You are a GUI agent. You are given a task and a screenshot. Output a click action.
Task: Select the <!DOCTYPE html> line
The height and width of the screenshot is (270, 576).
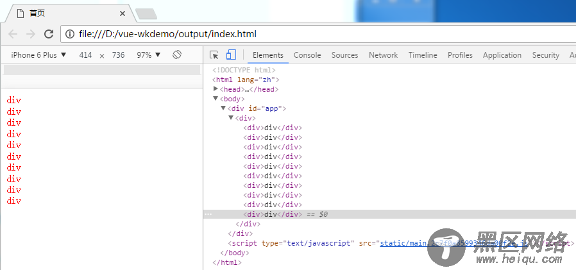(244, 70)
